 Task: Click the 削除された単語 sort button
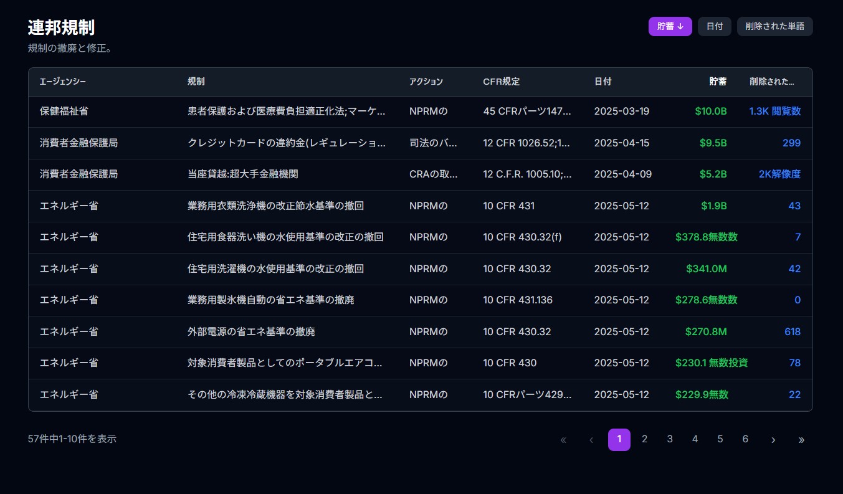pos(774,26)
